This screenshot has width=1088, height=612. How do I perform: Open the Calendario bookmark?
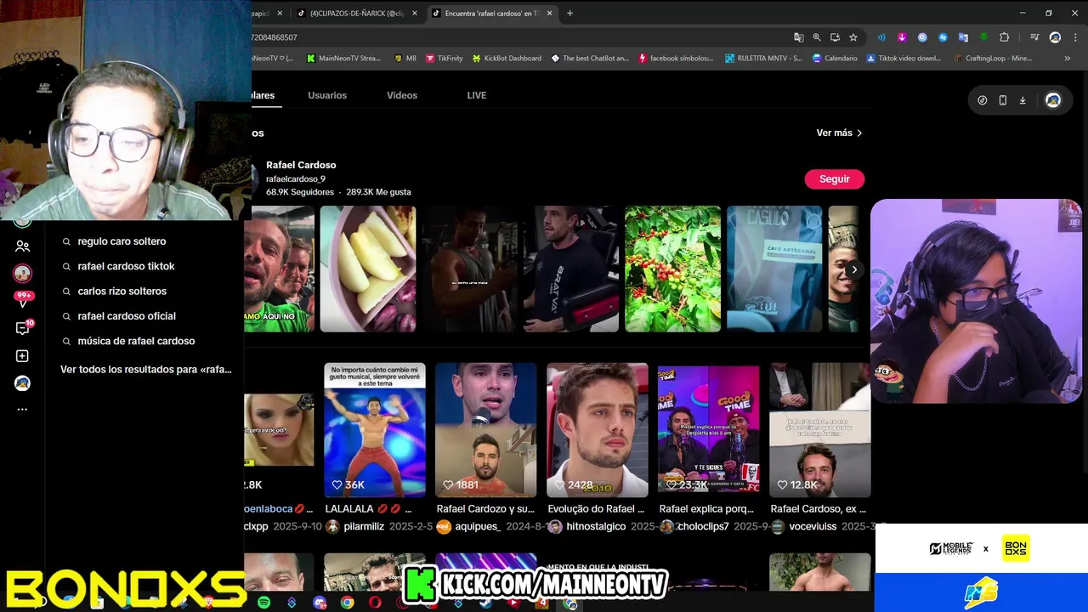click(x=835, y=59)
